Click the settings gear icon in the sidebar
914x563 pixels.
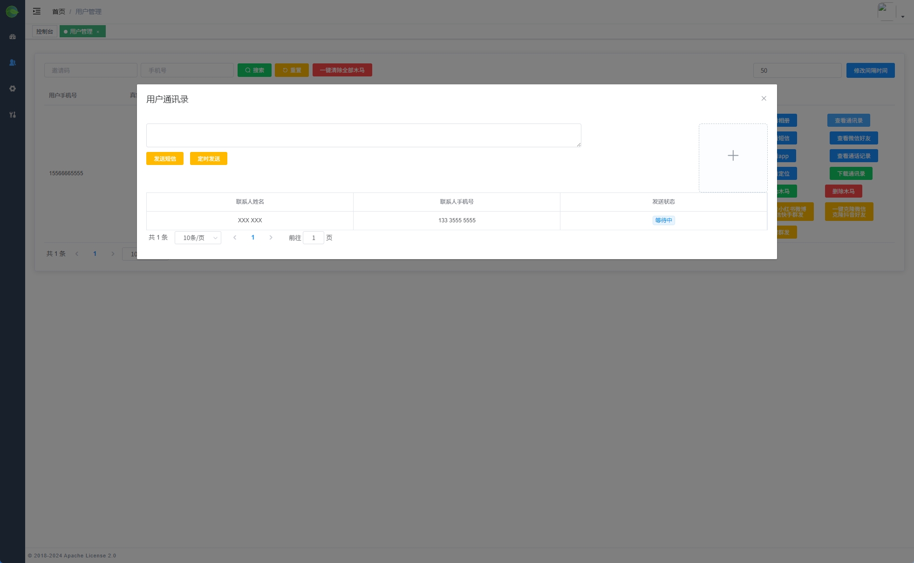point(13,89)
